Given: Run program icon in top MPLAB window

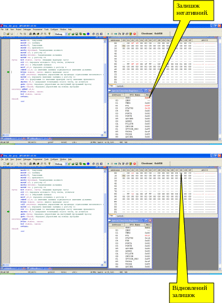Looking at the screenshot, I should click(108, 34).
